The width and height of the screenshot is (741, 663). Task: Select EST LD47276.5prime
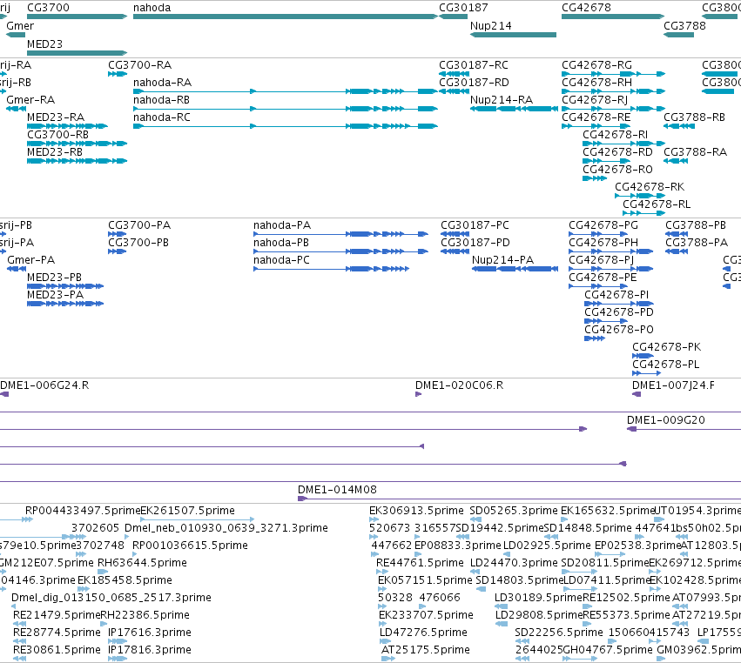pos(386,641)
